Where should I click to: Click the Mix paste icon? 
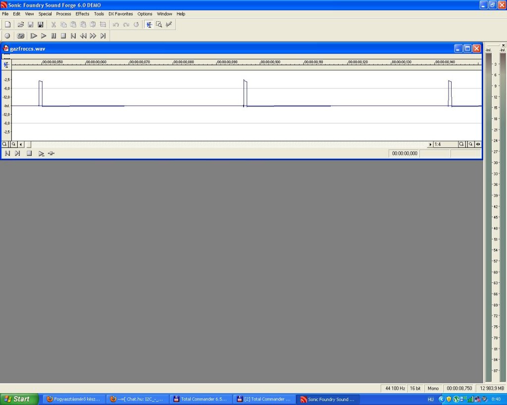click(x=83, y=25)
